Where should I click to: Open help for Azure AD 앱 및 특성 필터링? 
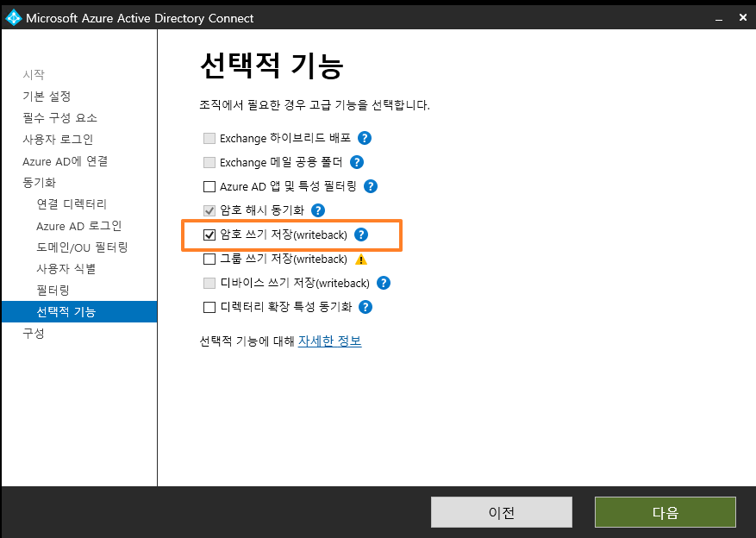(371, 186)
